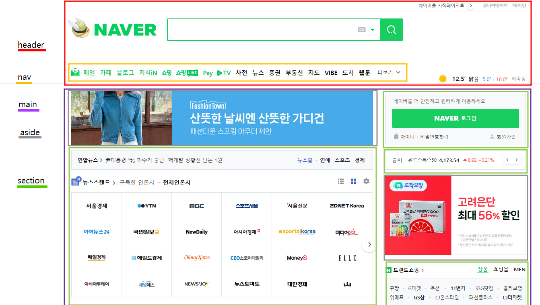Open the Pay service link
The width and height of the screenshot is (540, 305).
(208, 73)
